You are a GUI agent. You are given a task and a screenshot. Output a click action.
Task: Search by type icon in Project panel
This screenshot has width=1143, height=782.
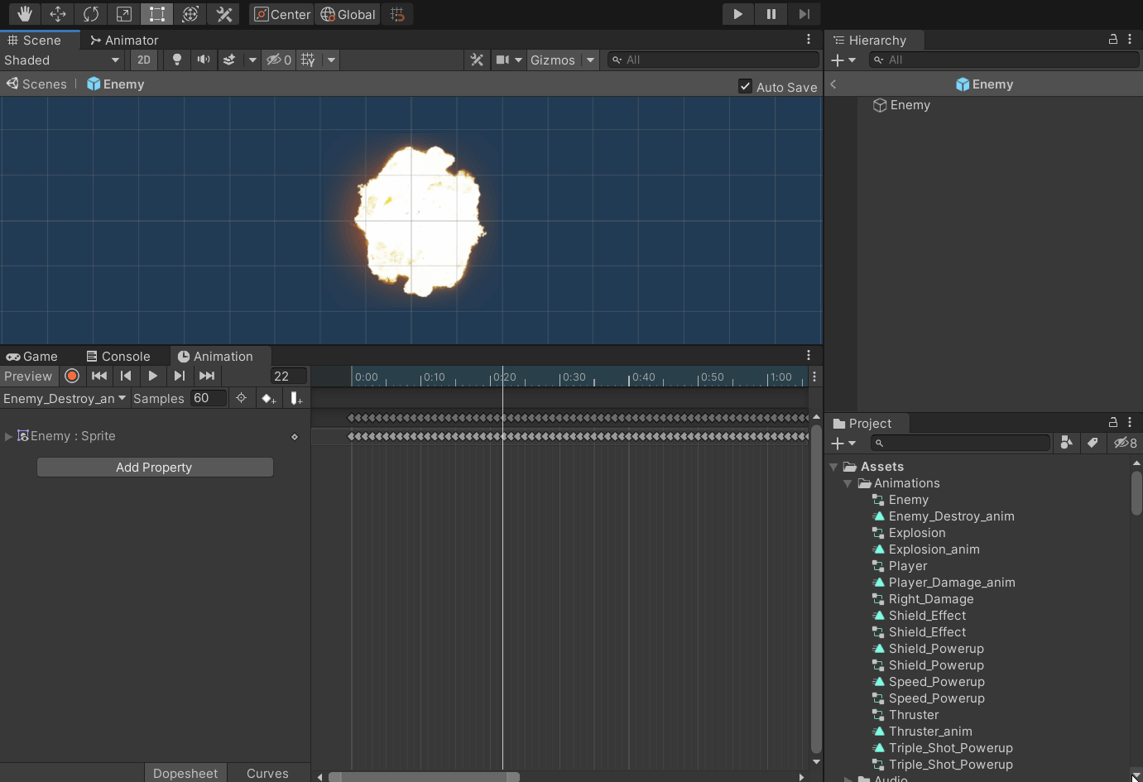click(1066, 443)
